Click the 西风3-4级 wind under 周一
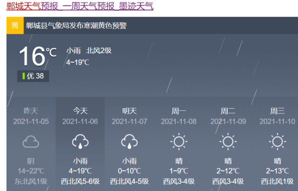 (x=179, y=181)
